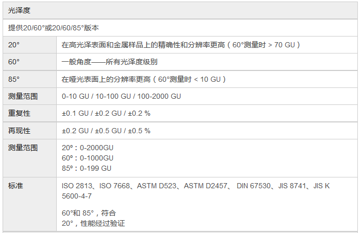Screen dimensions: 362x233
Task: Select the 标准 row label
Action: (x=15, y=186)
